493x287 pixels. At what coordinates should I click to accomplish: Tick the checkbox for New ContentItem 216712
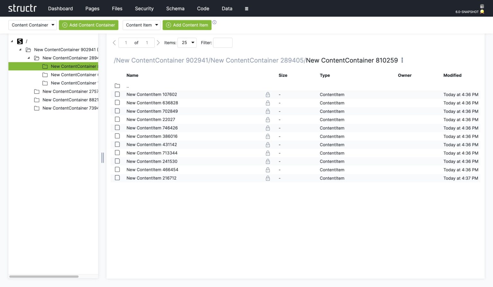click(x=117, y=178)
